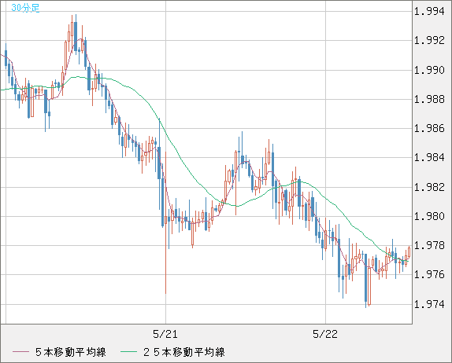Click the 1.982 price axis label

click(429, 187)
